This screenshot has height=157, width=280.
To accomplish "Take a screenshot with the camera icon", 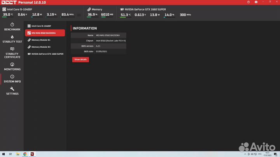I will pos(256,2).
